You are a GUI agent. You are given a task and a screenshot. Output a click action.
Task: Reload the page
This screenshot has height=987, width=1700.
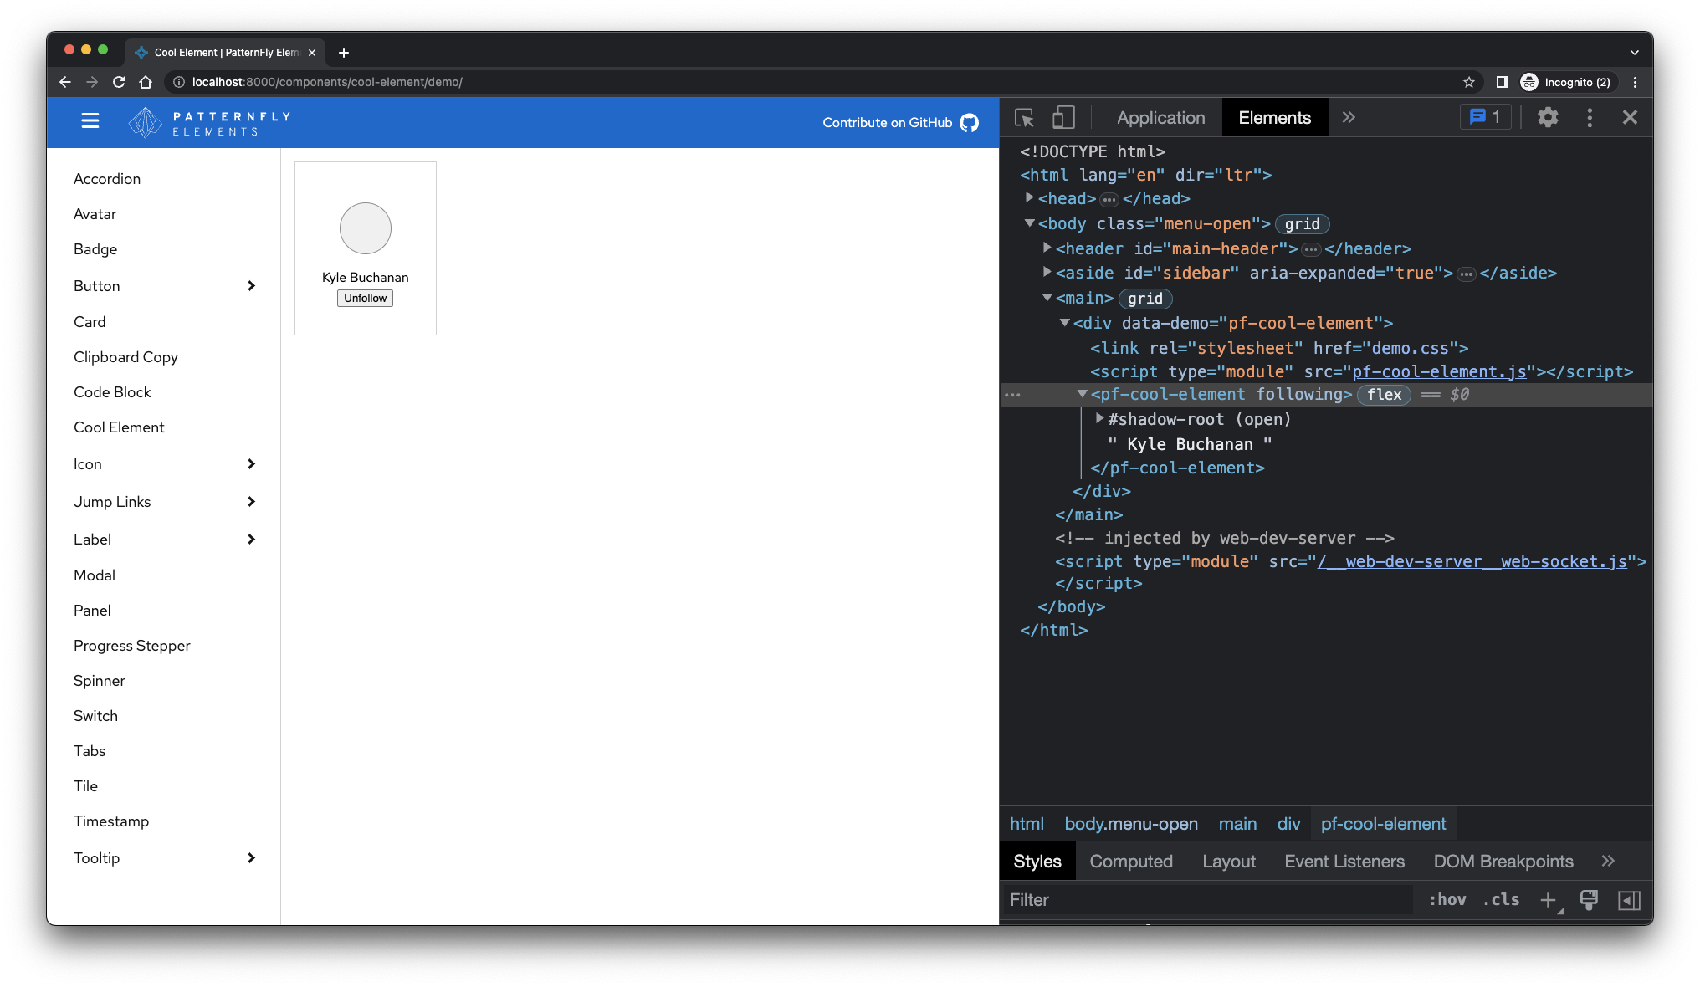click(119, 82)
